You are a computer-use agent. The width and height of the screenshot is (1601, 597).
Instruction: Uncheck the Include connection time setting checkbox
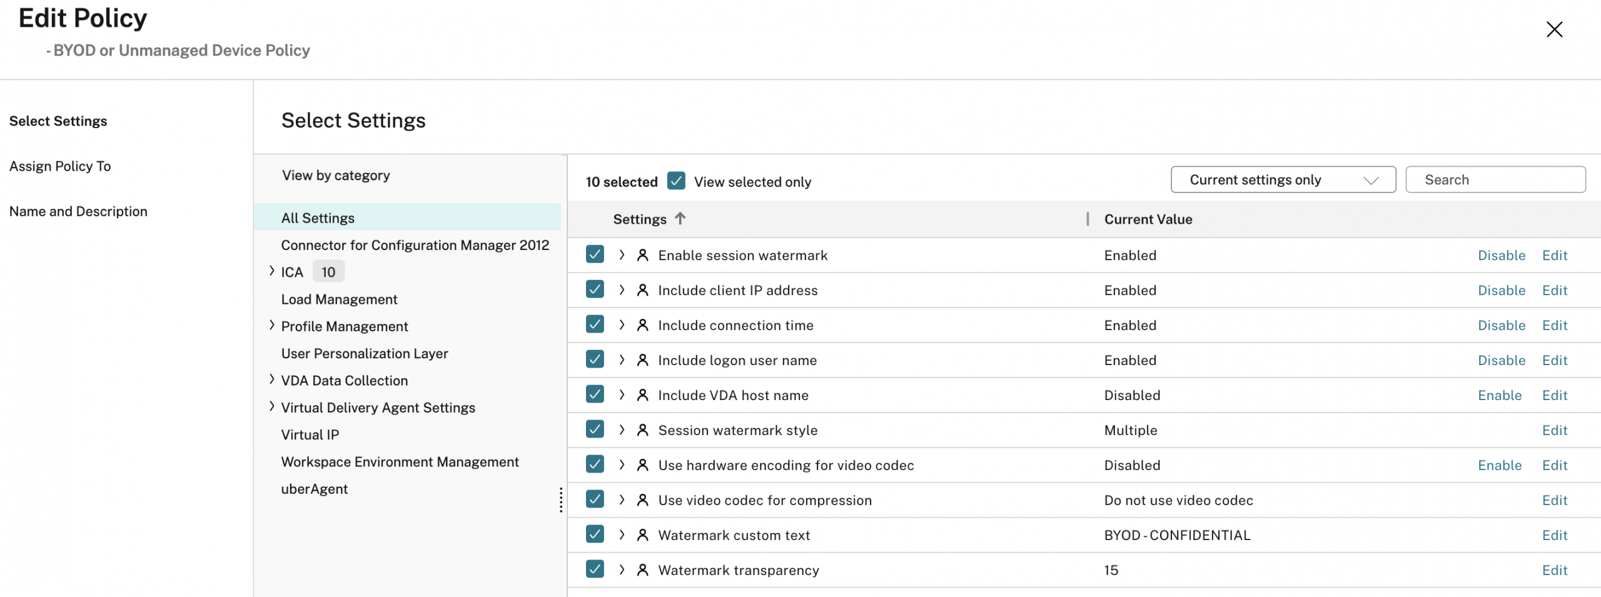tap(595, 324)
